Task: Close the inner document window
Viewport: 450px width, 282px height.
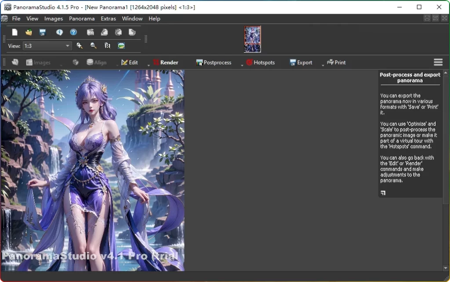Action: pos(444,18)
